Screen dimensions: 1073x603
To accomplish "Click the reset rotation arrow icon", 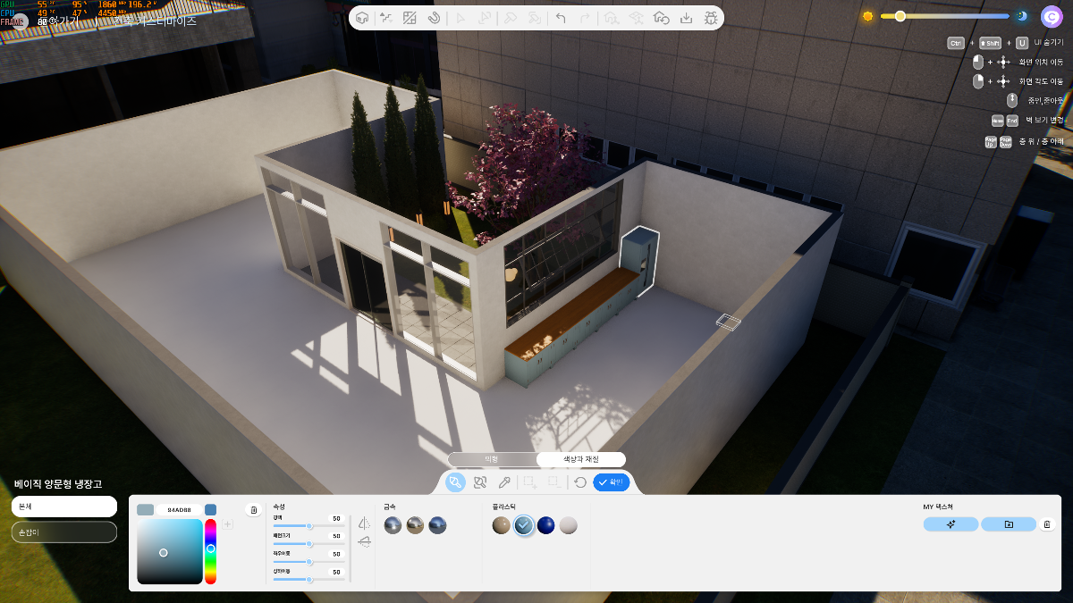I will click(x=580, y=482).
